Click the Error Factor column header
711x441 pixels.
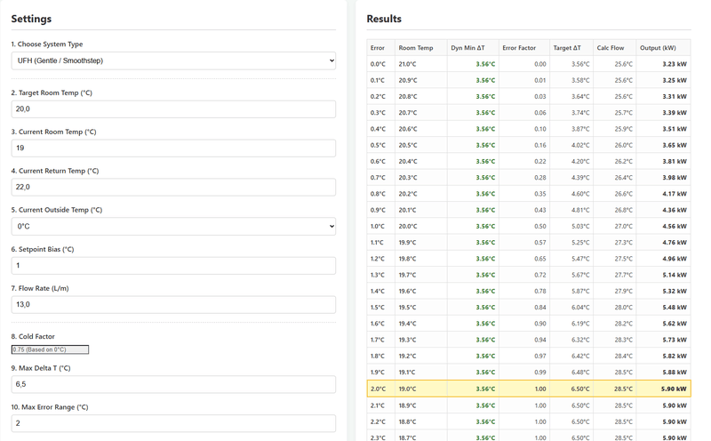(x=520, y=48)
